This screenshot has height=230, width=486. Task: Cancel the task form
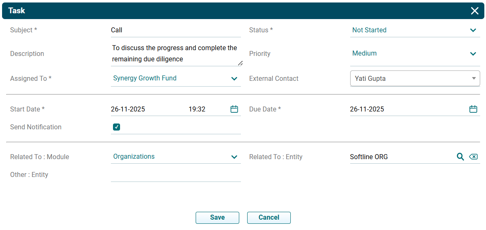[x=269, y=218]
